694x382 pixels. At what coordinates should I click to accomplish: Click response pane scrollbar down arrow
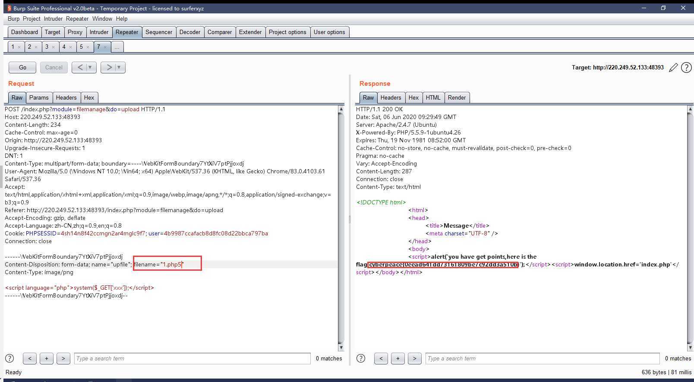click(690, 348)
